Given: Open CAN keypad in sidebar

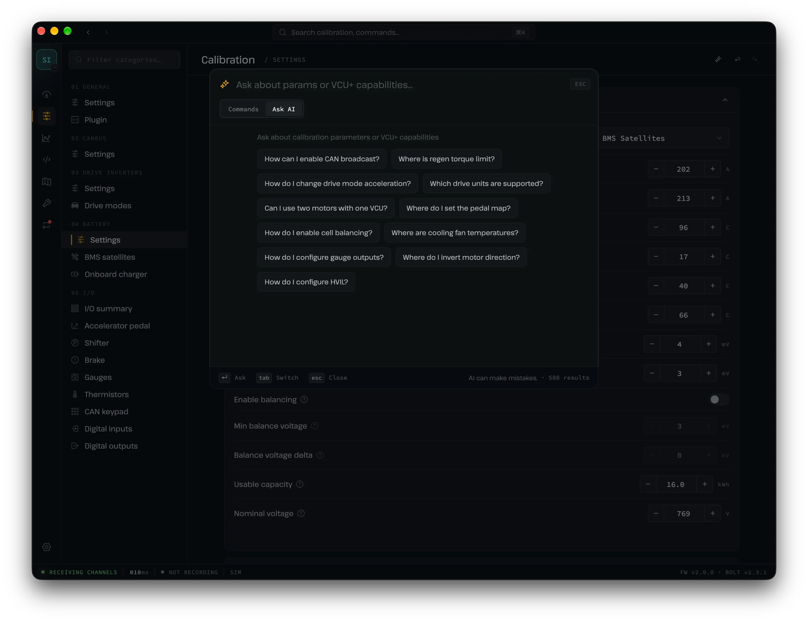Looking at the screenshot, I should 124,411.
